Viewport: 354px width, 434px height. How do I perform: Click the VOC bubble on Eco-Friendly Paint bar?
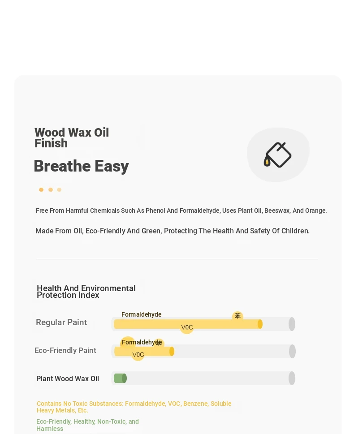(138, 355)
